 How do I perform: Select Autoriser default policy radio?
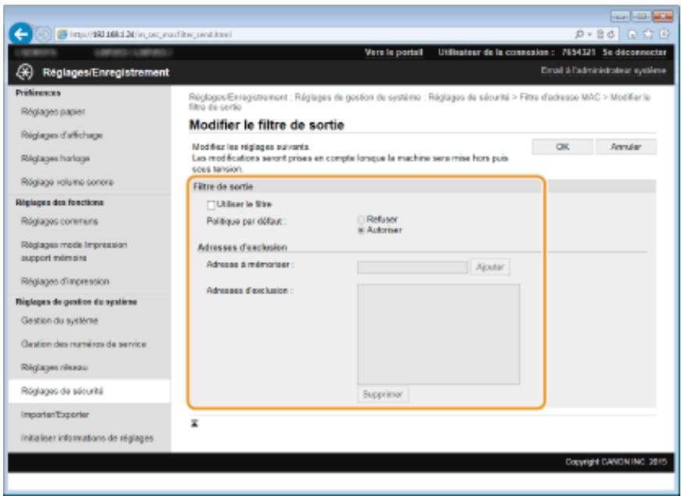(x=361, y=231)
